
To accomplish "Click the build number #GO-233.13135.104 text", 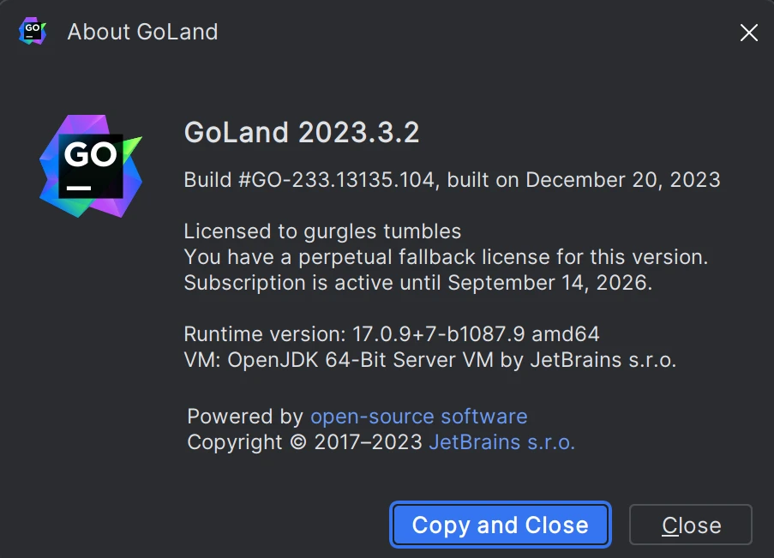I will point(336,180).
